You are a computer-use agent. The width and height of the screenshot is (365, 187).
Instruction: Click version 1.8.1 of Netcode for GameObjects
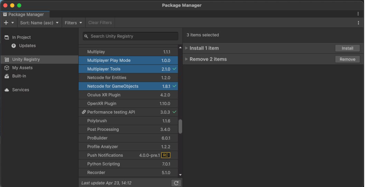[x=166, y=86]
